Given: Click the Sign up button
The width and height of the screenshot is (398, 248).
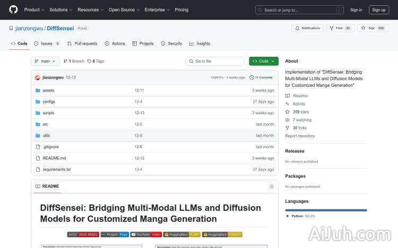Looking at the screenshot, I should click(379, 10).
